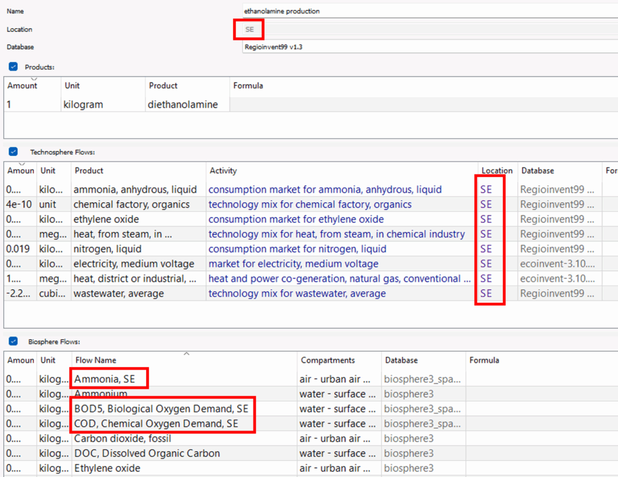Viewport: 618px width, 477px height.
Task: Click the Location field showing SE
Action: pos(430,29)
